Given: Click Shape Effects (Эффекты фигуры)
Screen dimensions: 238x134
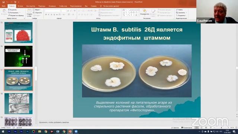Looking at the screenshot, I should coord(165,16).
